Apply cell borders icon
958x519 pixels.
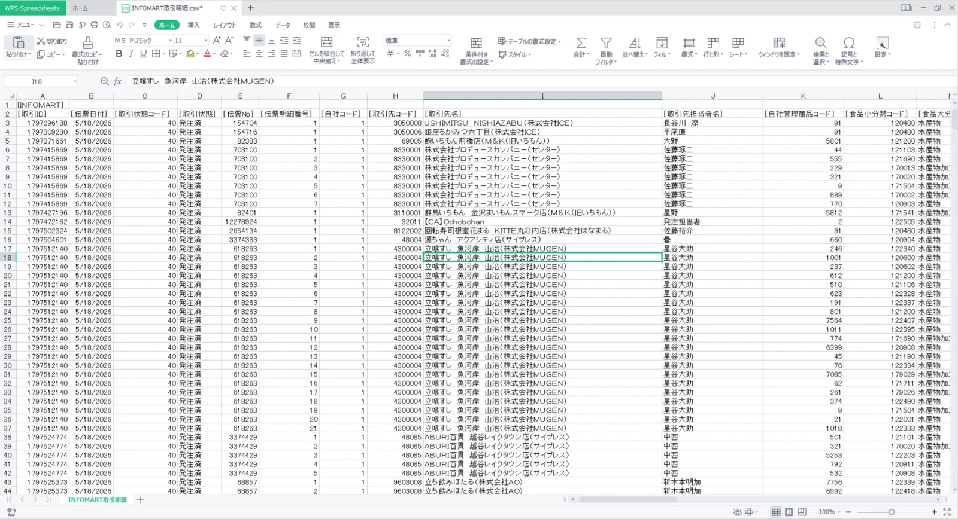pyautogui.click(x=156, y=54)
